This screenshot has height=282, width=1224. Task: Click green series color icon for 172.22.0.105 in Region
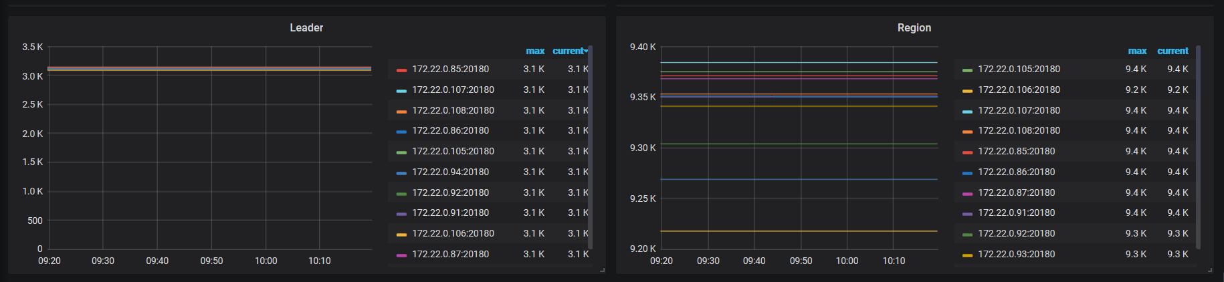967,69
